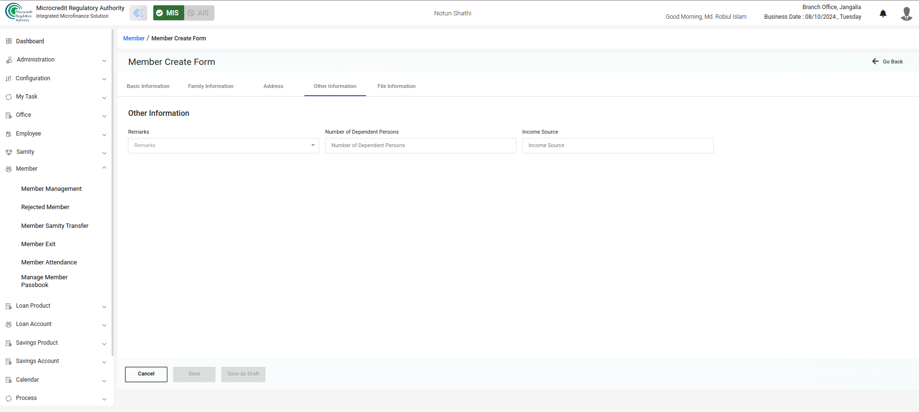This screenshot has width=919, height=412.
Task: Open Dashboard from sidebar
Action: click(x=30, y=41)
